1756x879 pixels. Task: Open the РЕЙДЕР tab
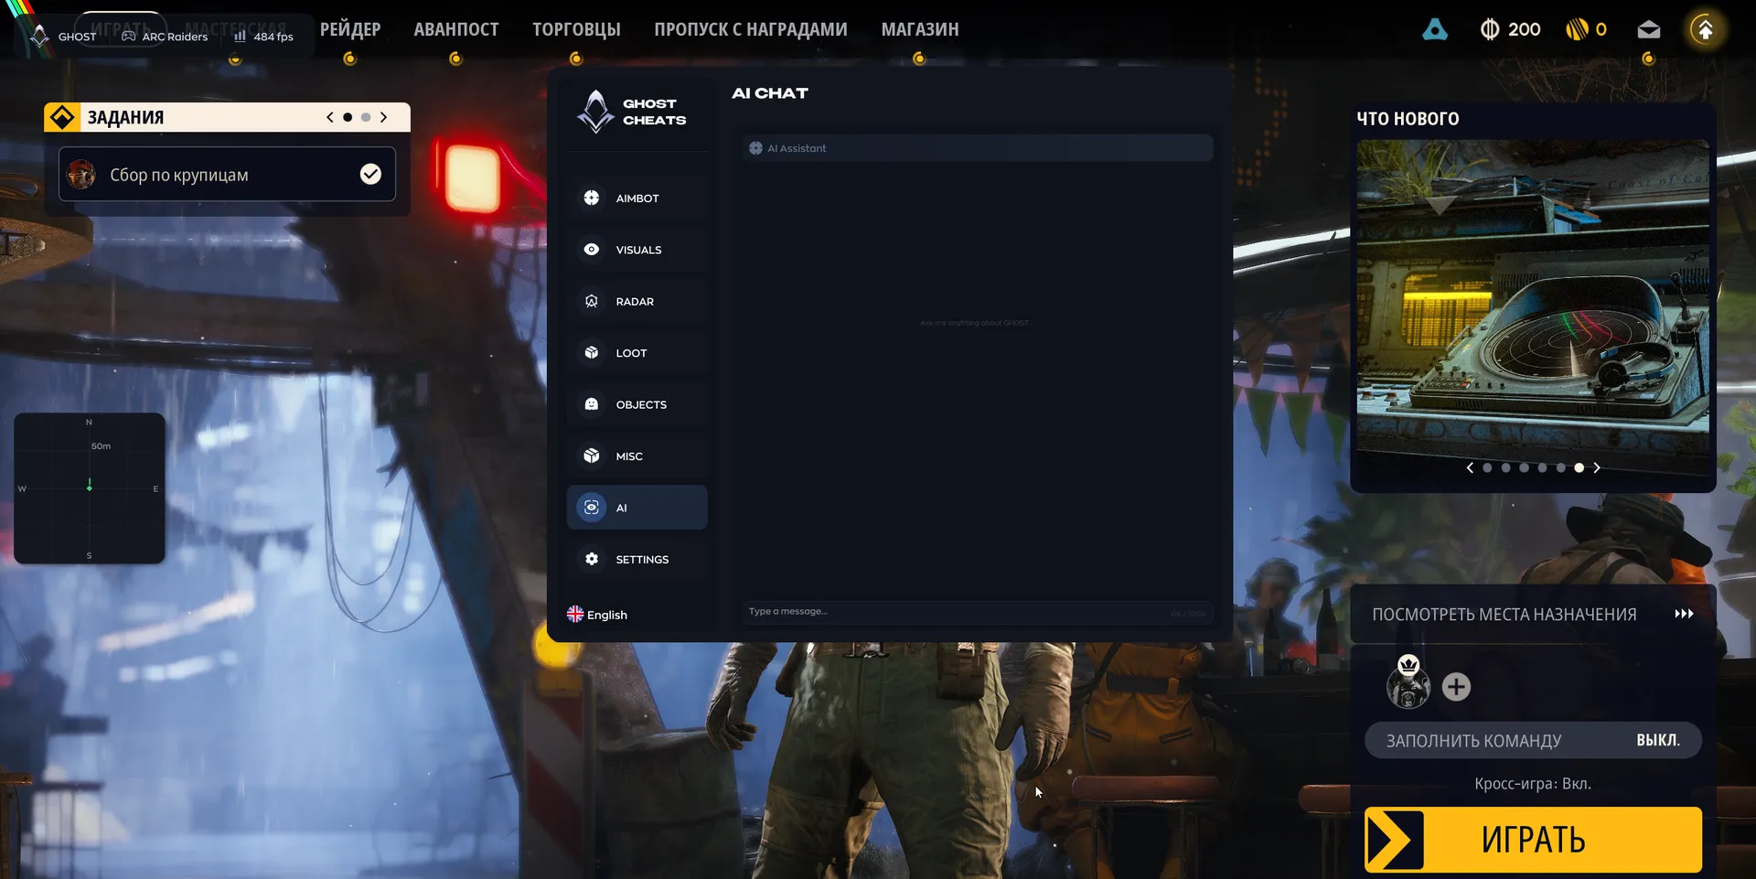tap(350, 29)
